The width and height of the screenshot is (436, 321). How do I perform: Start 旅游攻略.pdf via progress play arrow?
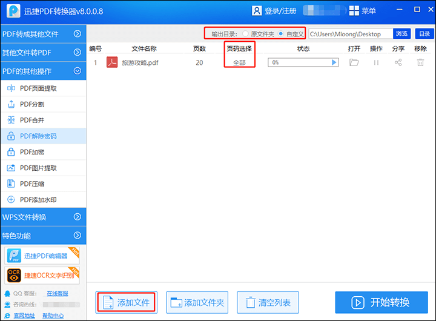334,62
